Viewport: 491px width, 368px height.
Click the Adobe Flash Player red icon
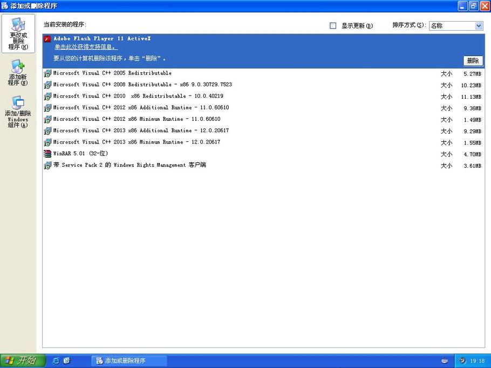click(47, 39)
